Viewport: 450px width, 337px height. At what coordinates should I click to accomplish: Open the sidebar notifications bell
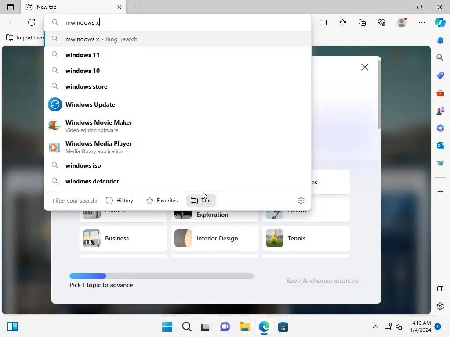pos(440,40)
